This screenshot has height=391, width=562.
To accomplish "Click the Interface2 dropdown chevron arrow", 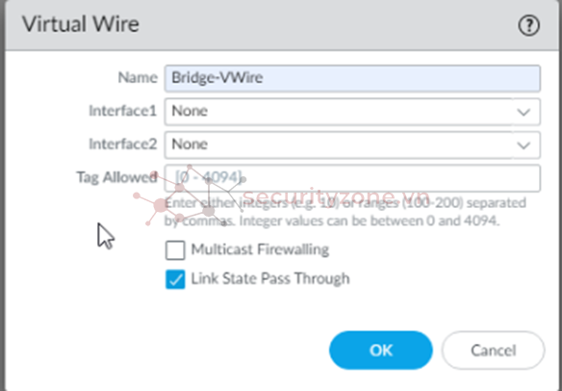I will point(524,145).
